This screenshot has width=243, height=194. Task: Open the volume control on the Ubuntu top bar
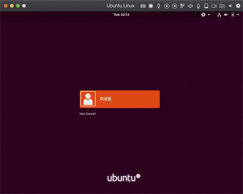[x=225, y=14]
